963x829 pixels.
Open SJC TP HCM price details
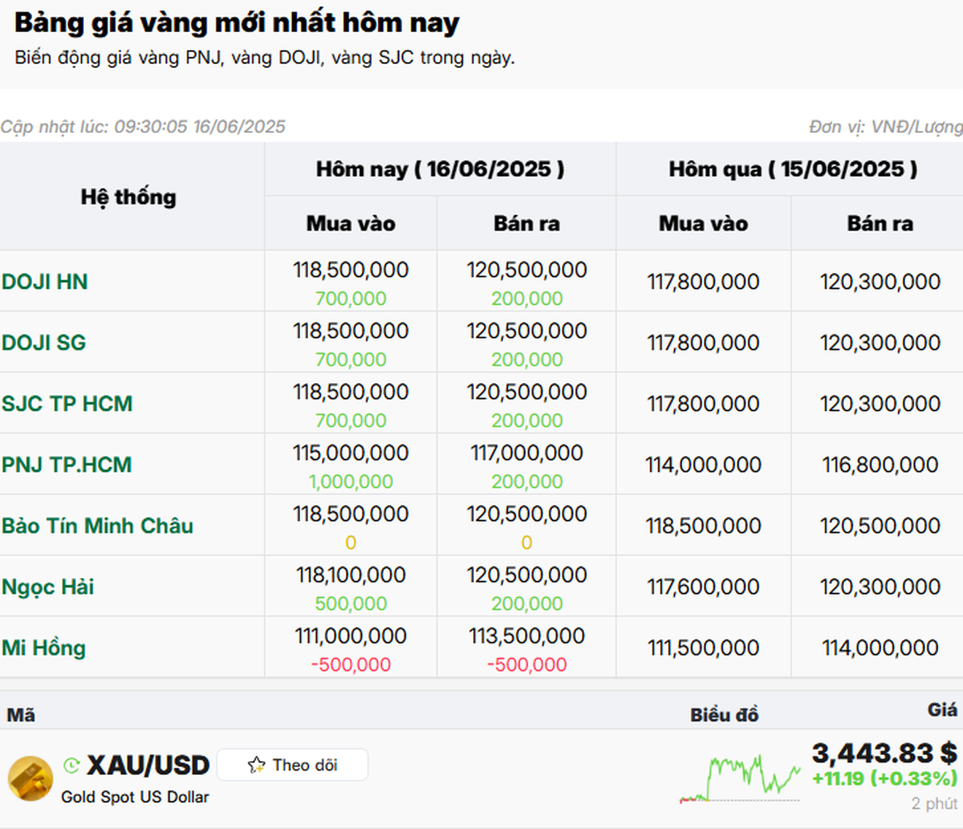[x=67, y=404]
